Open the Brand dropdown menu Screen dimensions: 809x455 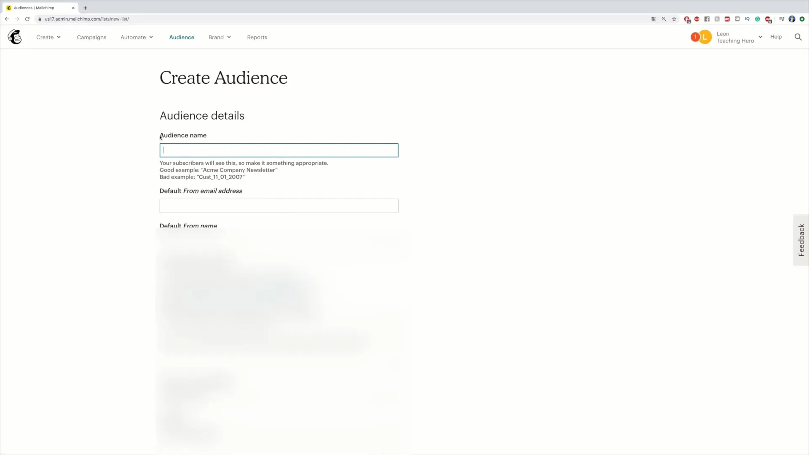point(220,37)
